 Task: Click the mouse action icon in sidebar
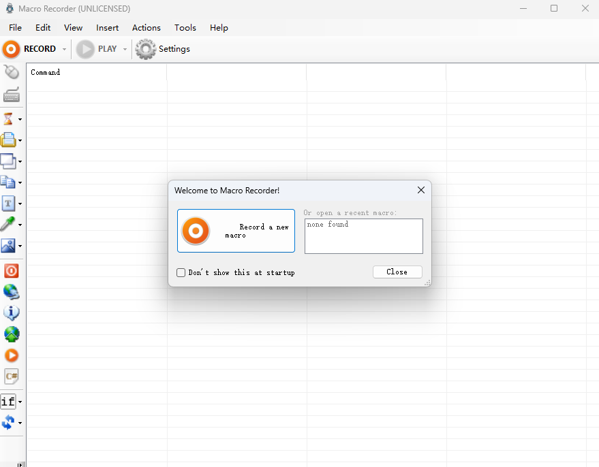12,72
